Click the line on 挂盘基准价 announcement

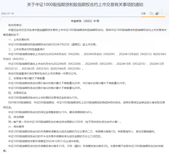[43, 73]
